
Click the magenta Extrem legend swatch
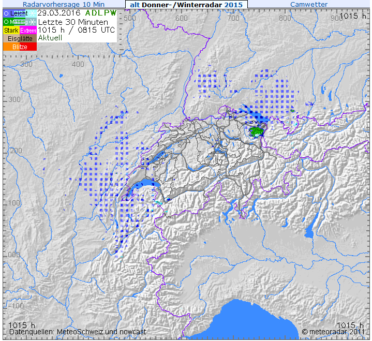(x=28, y=31)
